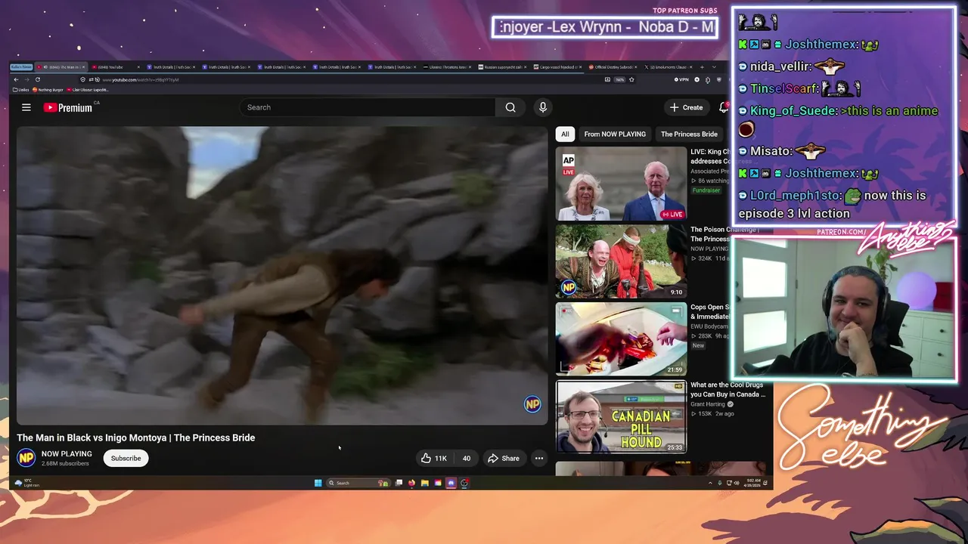The width and height of the screenshot is (968, 544).
Task: Open the NOW PLAYING channel name link
Action: click(67, 453)
